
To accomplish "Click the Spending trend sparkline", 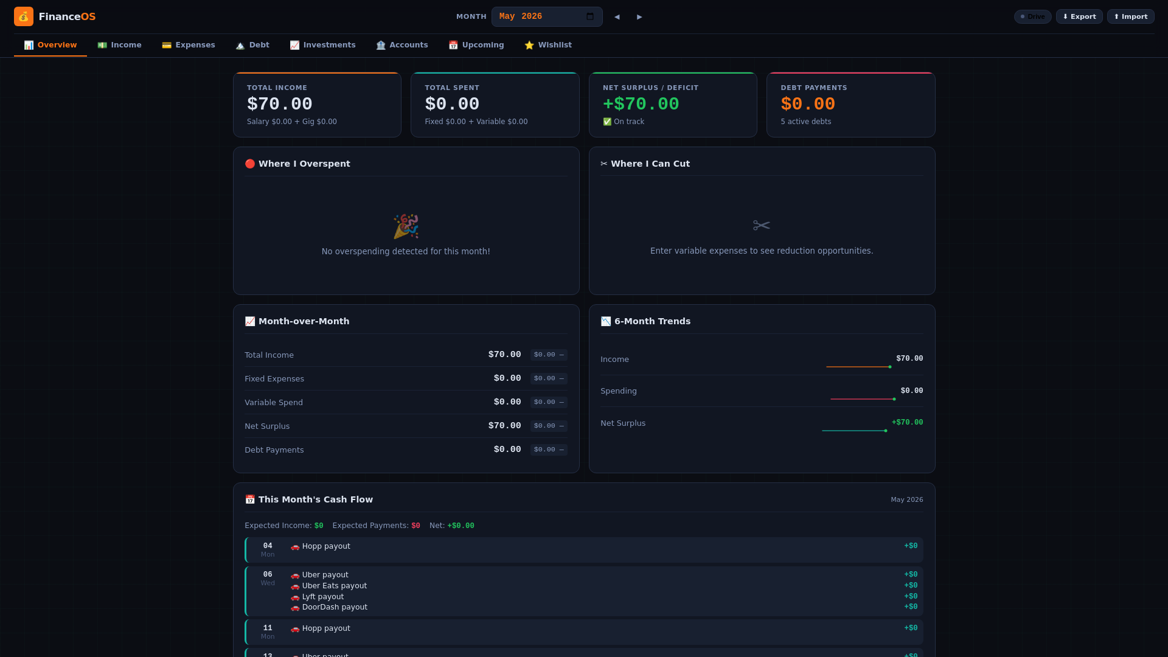I will (x=863, y=399).
